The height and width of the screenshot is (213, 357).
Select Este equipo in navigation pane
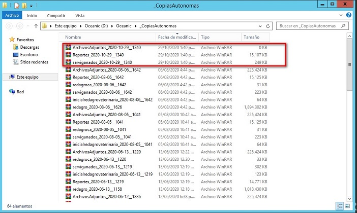(27, 77)
